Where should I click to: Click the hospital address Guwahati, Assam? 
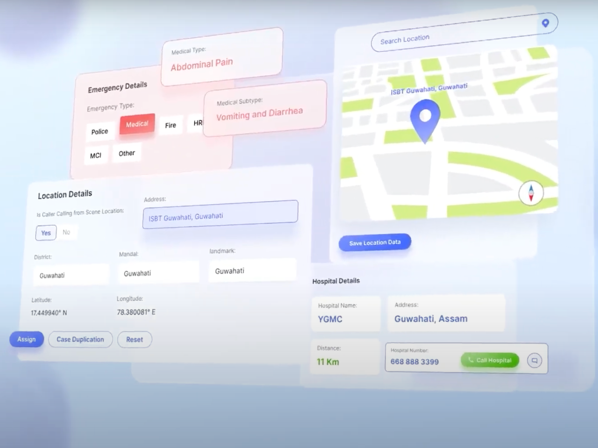[431, 319]
